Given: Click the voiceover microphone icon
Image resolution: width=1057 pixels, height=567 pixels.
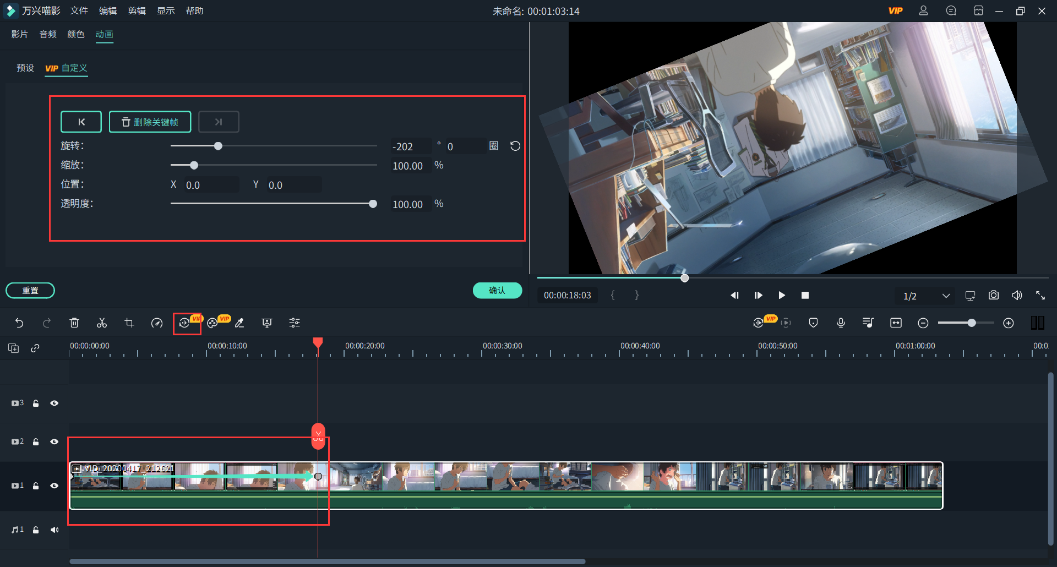Looking at the screenshot, I should pyautogui.click(x=841, y=323).
